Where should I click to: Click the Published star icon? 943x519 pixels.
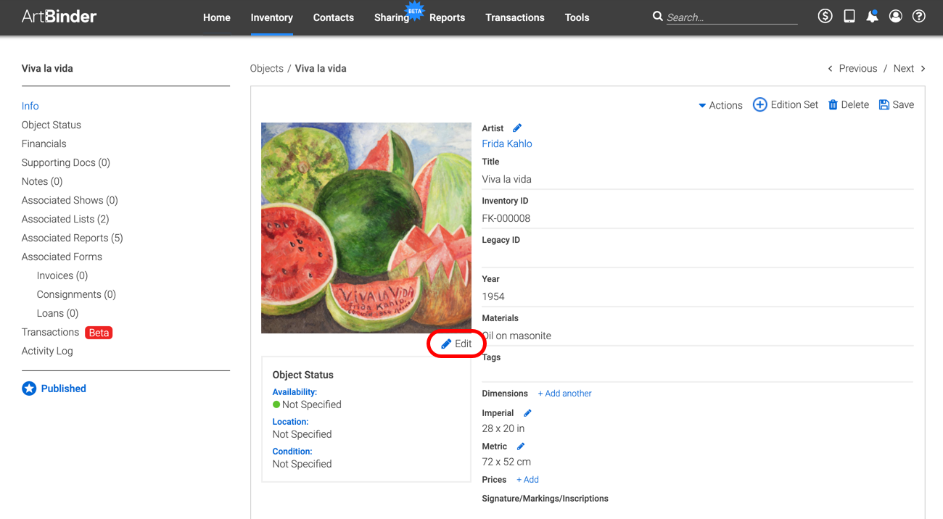pos(29,389)
